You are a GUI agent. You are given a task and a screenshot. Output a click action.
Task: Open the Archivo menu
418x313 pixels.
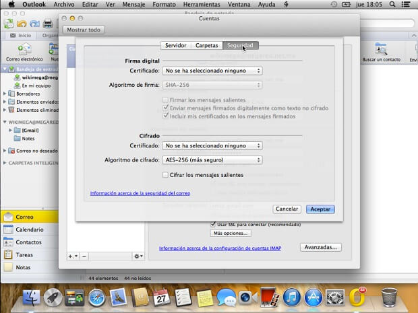coord(64,4)
